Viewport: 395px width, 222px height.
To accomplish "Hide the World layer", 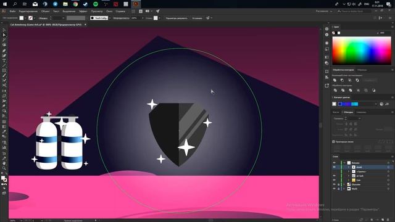I will (x=335, y=189).
